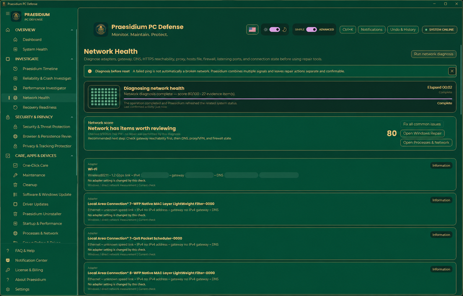The width and height of the screenshot is (463, 296).
Task: Click Information badge on QoS Packet Scheduler adapter
Action: pyautogui.click(x=441, y=235)
